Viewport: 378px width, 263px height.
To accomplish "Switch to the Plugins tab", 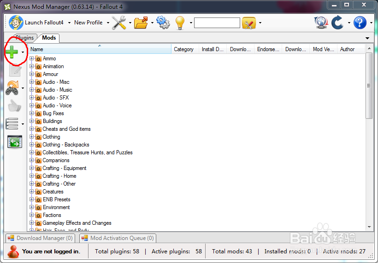I will click(x=24, y=38).
